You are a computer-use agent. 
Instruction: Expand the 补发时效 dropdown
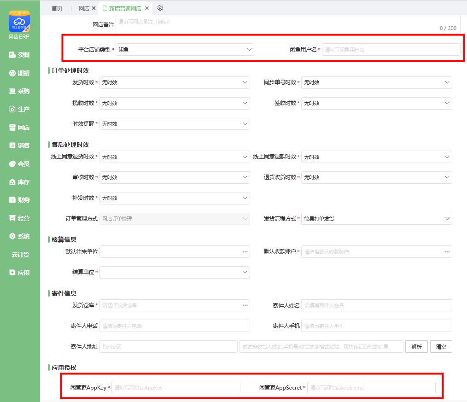[175, 198]
